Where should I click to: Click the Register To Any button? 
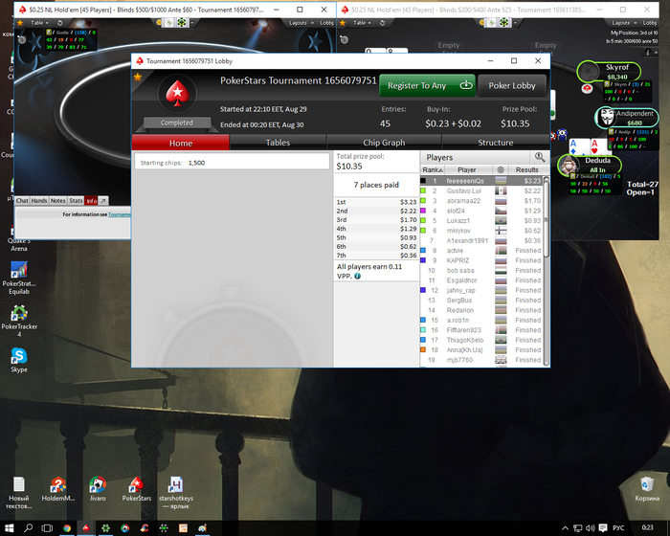click(x=427, y=85)
